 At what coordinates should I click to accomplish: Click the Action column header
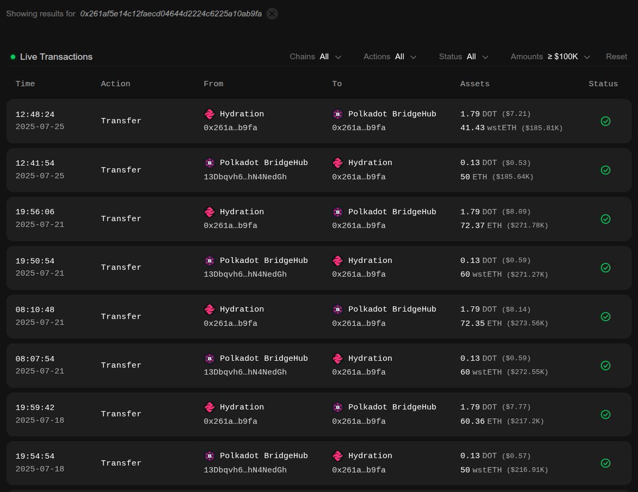point(115,84)
